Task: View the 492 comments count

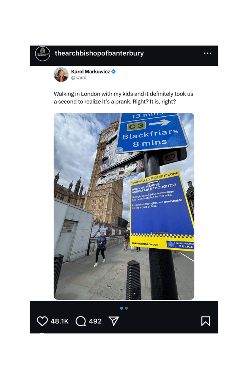Action: point(95,321)
